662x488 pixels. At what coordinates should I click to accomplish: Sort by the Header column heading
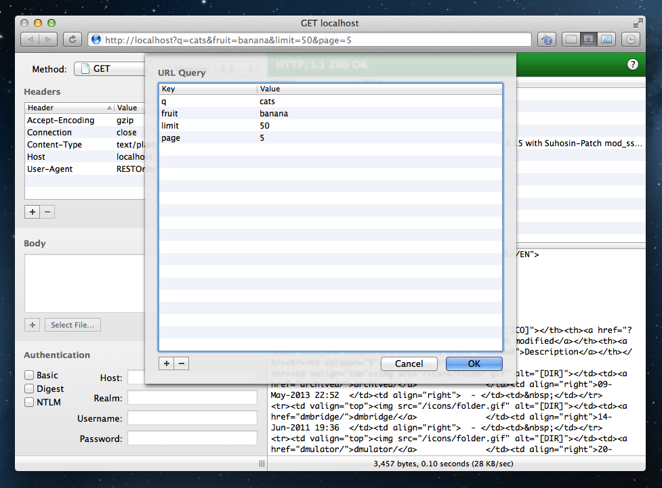[70, 108]
